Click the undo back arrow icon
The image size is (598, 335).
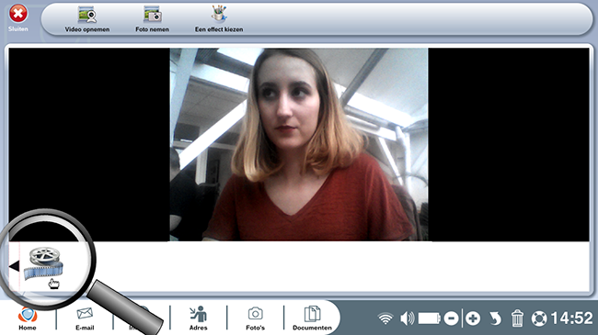(495, 318)
